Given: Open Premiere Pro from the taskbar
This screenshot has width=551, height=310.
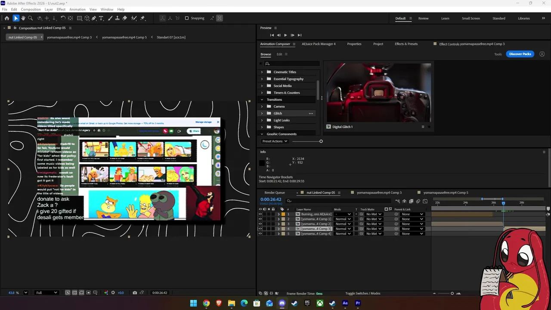Looking at the screenshot, I should click(358, 303).
